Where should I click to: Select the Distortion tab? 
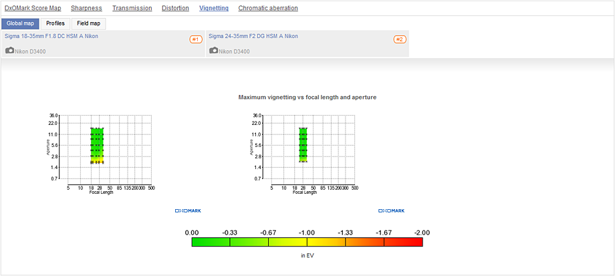coord(175,8)
